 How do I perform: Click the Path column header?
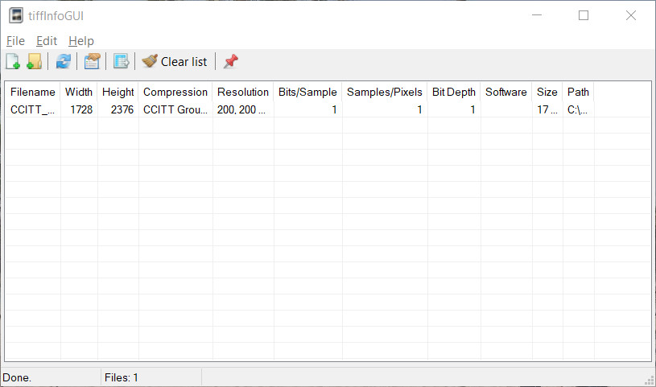pyautogui.click(x=578, y=92)
